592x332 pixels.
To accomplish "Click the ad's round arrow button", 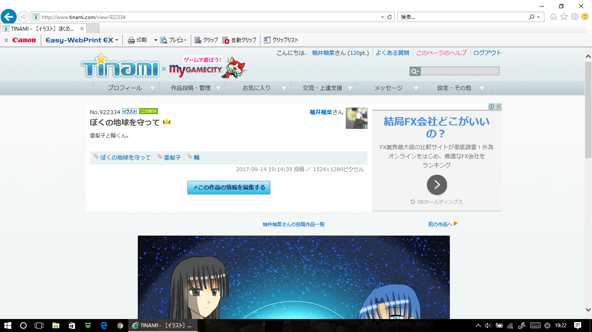I will coord(437,185).
